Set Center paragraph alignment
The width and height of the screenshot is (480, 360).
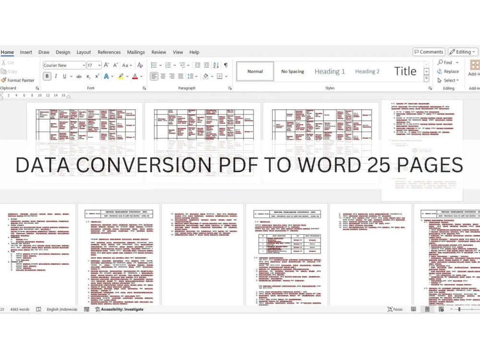(163, 76)
